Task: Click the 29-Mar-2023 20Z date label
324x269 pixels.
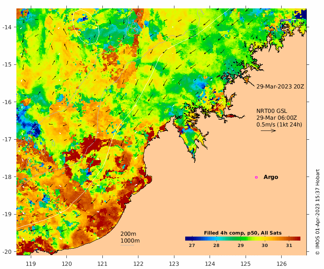Action: click(x=280, y=86)
